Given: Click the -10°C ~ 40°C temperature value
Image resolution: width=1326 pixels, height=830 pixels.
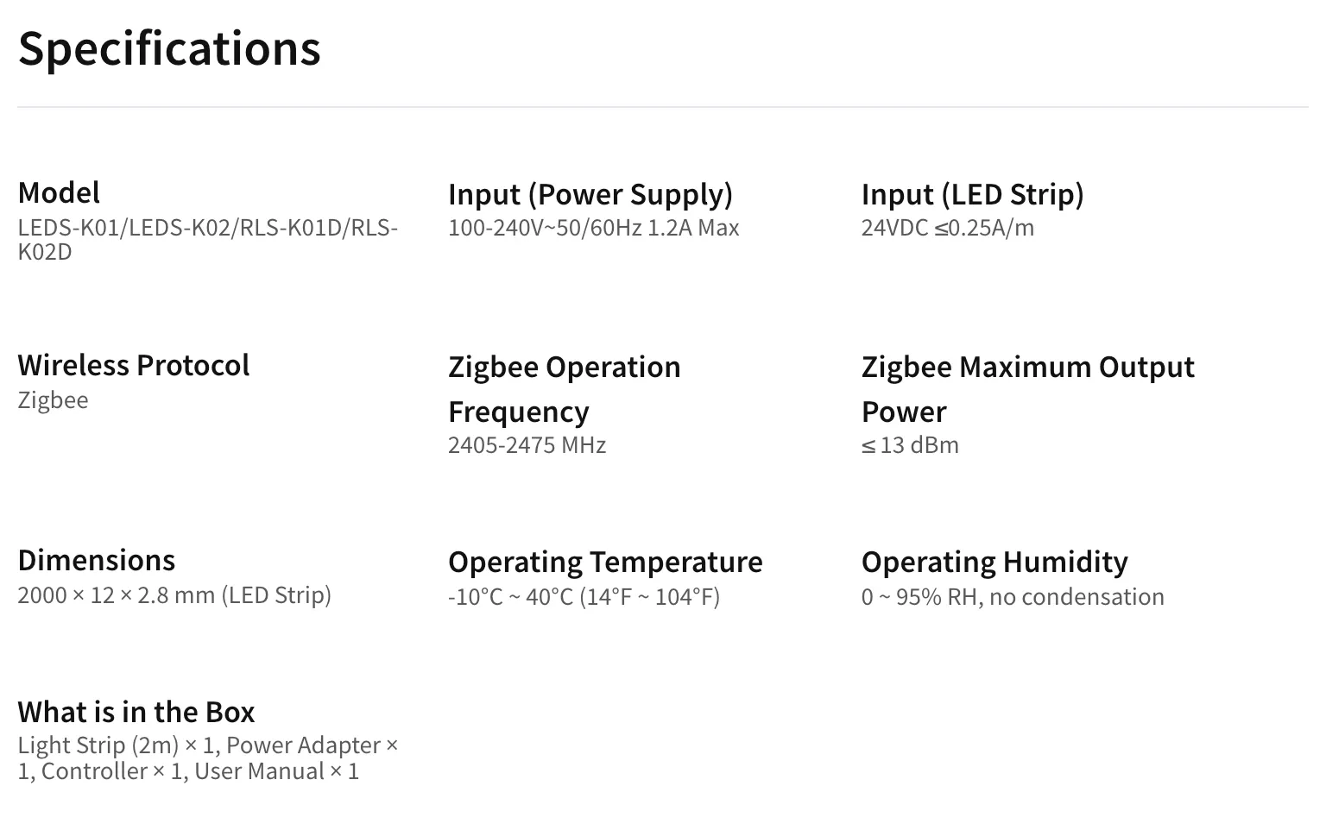Looking at the screenshot, I should click(584, 597).
